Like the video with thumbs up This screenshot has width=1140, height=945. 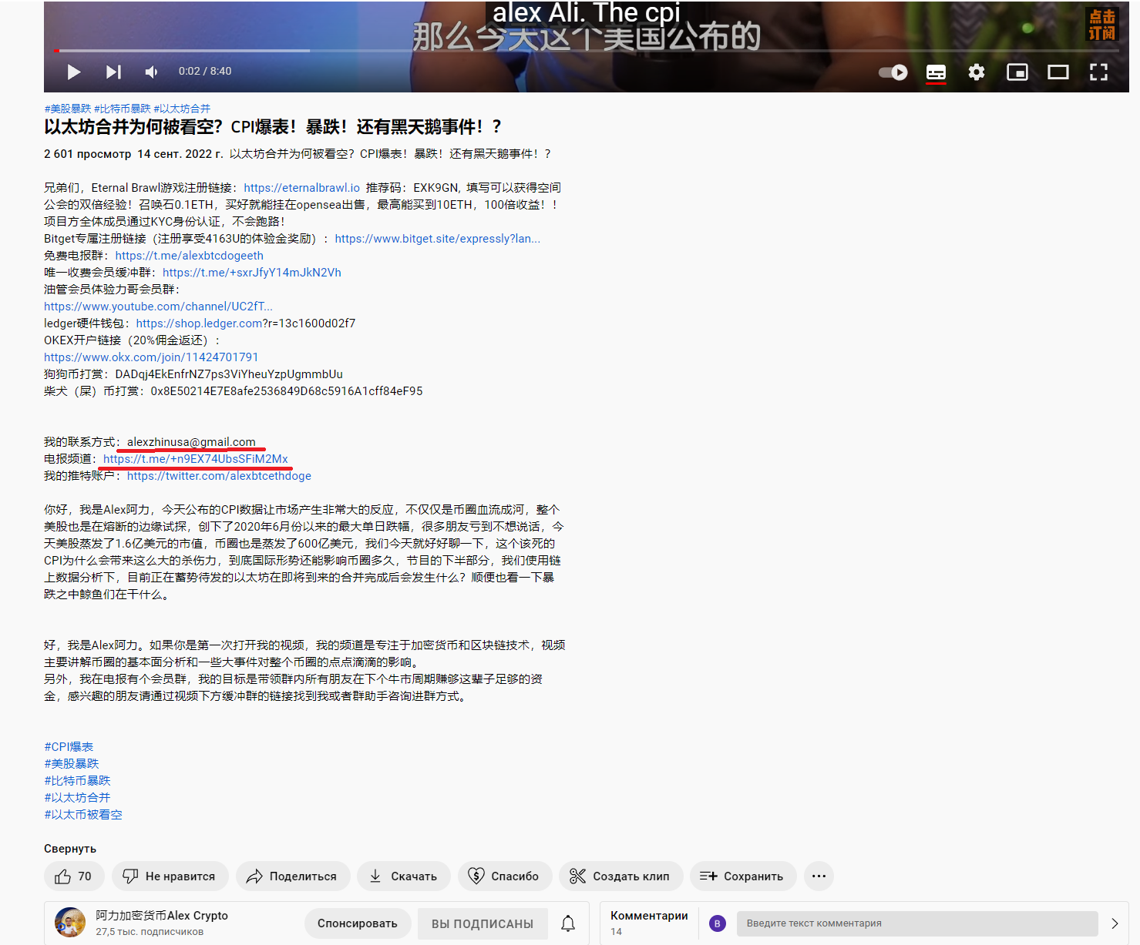pyautogui.click(x=74, y=876)
